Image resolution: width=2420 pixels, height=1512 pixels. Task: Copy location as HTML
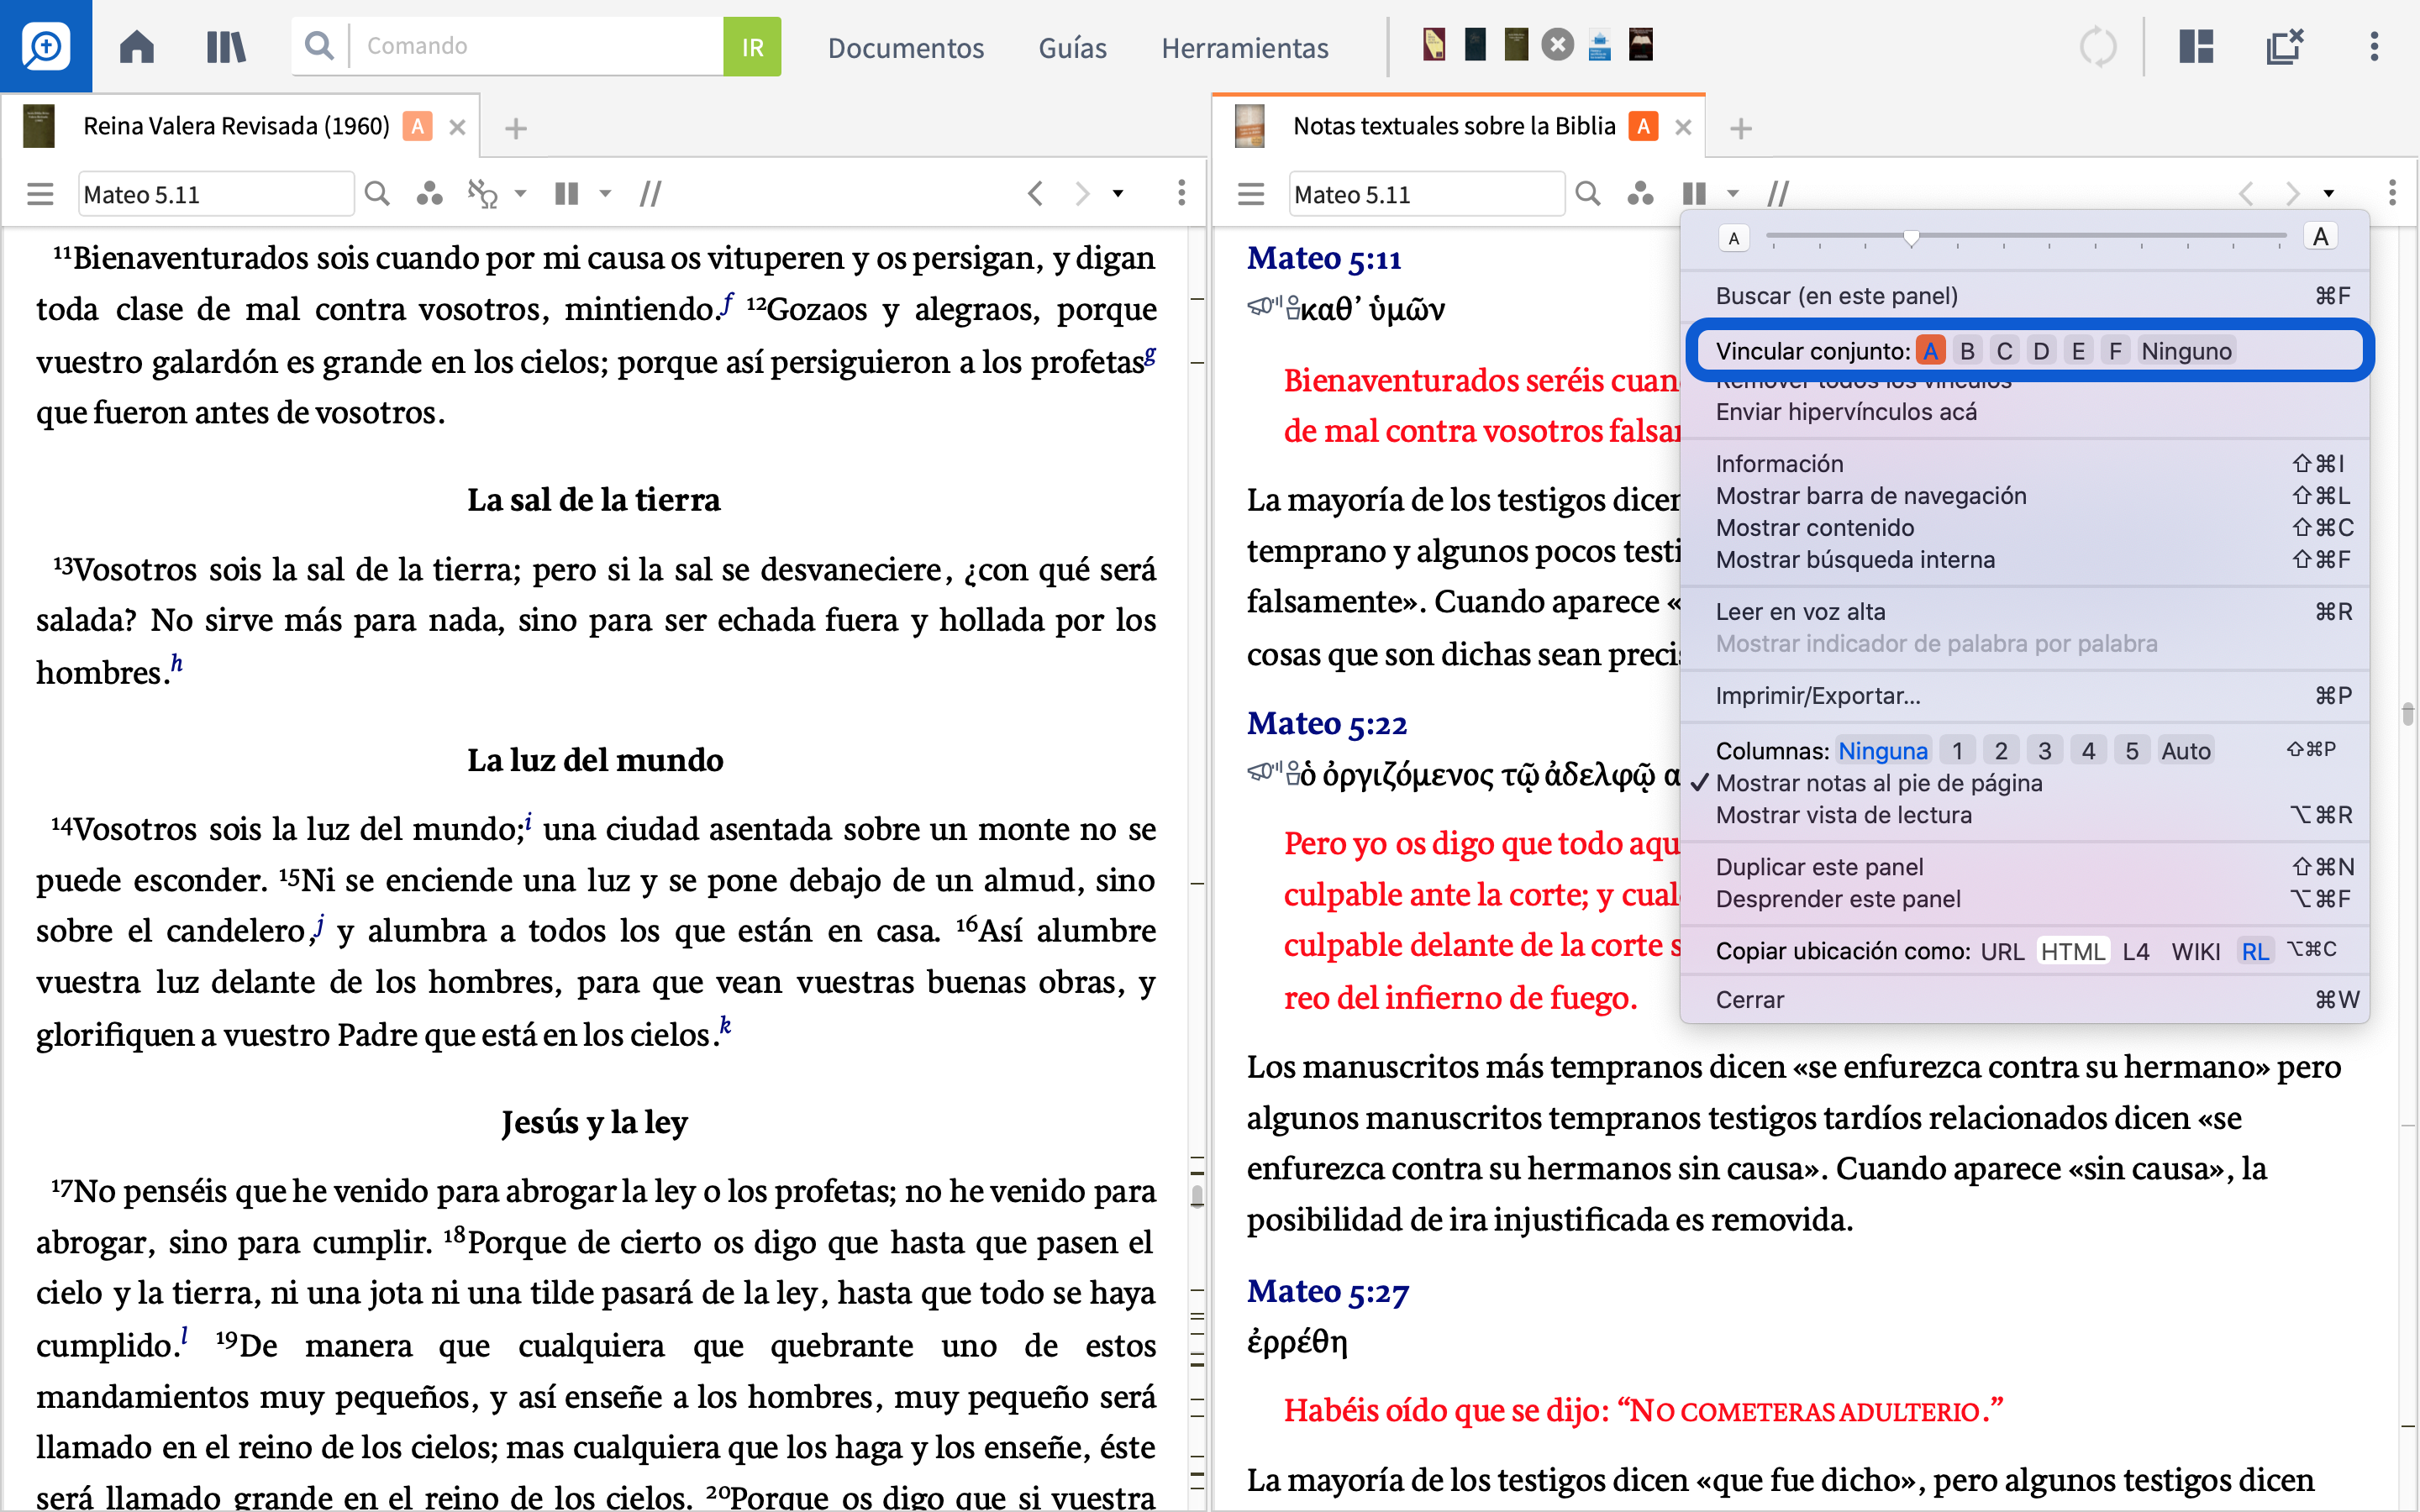(x=2072, y=951)
